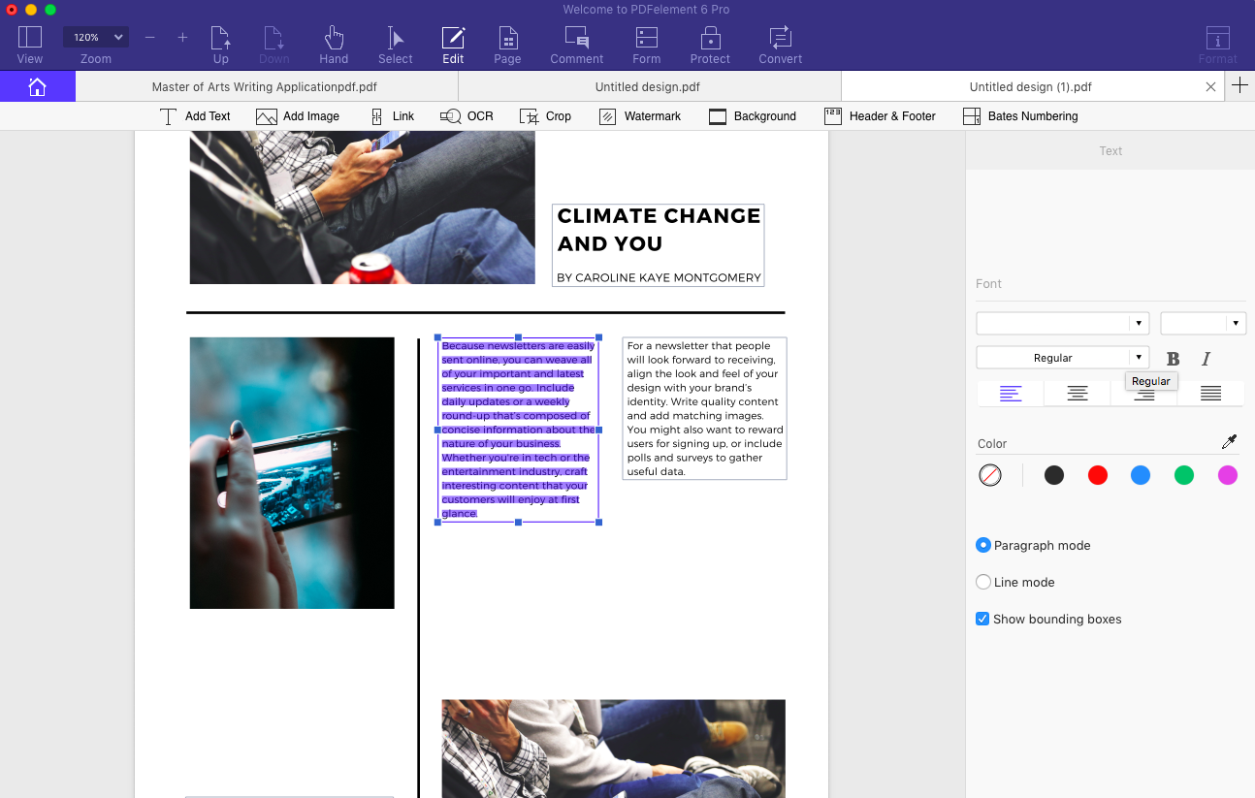Image resolution: width=1255 pixels, height=798 pixels.
Task: Choose the red text color swatch
Action: tap(1097, 475)
